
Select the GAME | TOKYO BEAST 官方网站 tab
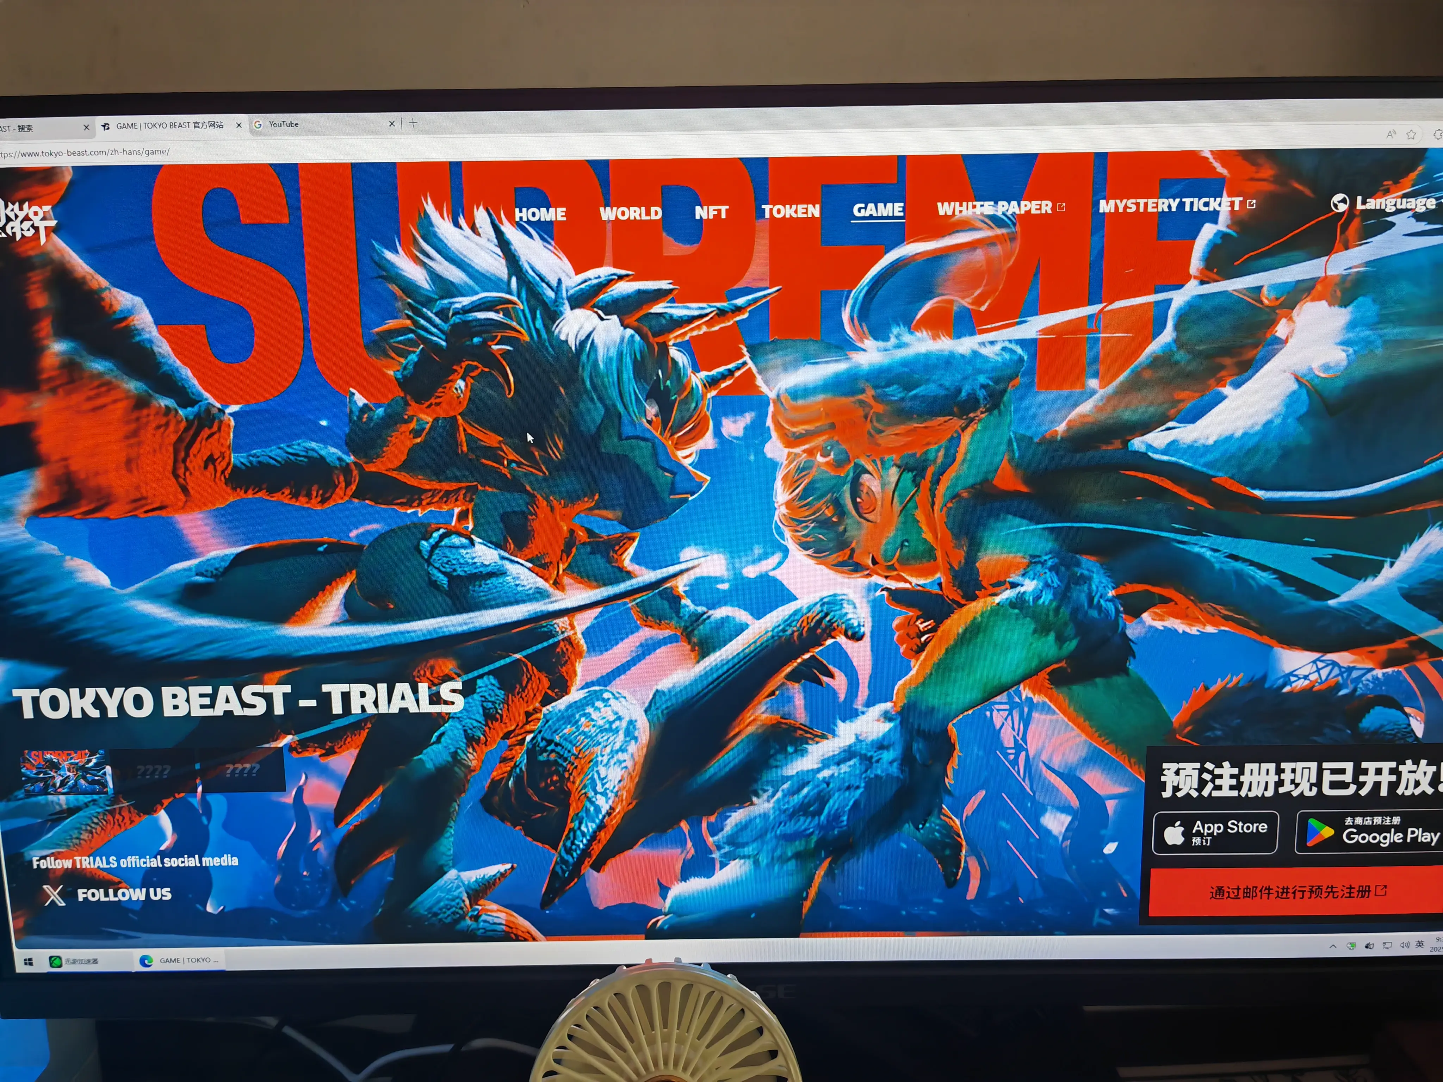(172, 125)
